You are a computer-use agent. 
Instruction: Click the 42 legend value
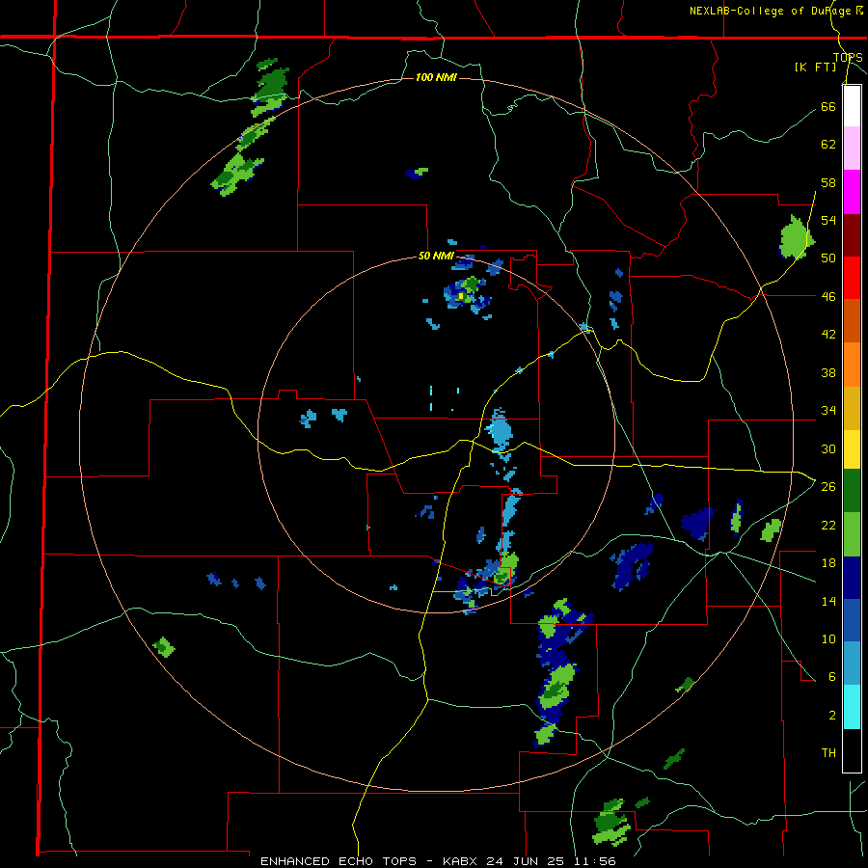[x=828, y=335]
